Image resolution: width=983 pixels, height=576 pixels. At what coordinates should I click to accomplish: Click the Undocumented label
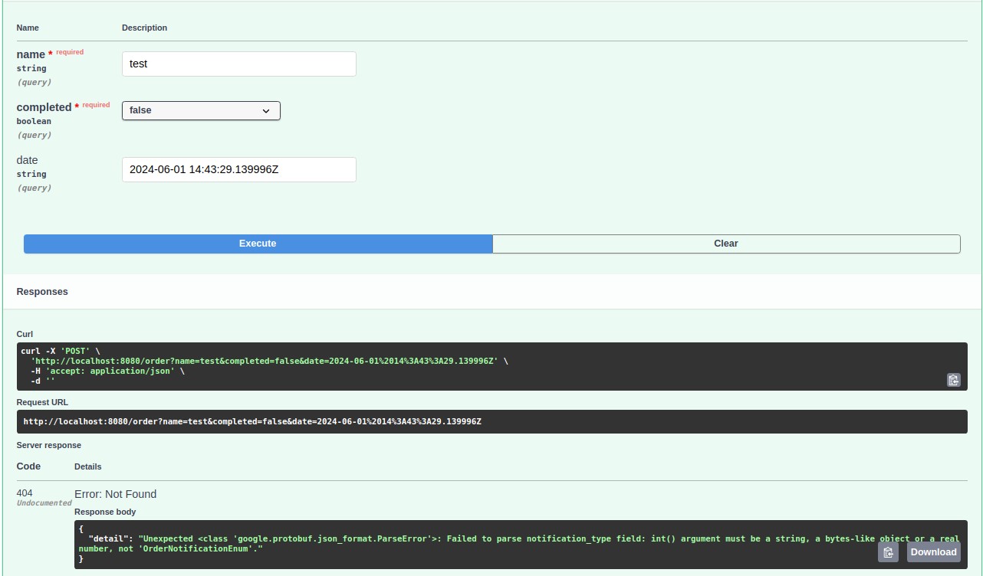[x=44, y=503]
